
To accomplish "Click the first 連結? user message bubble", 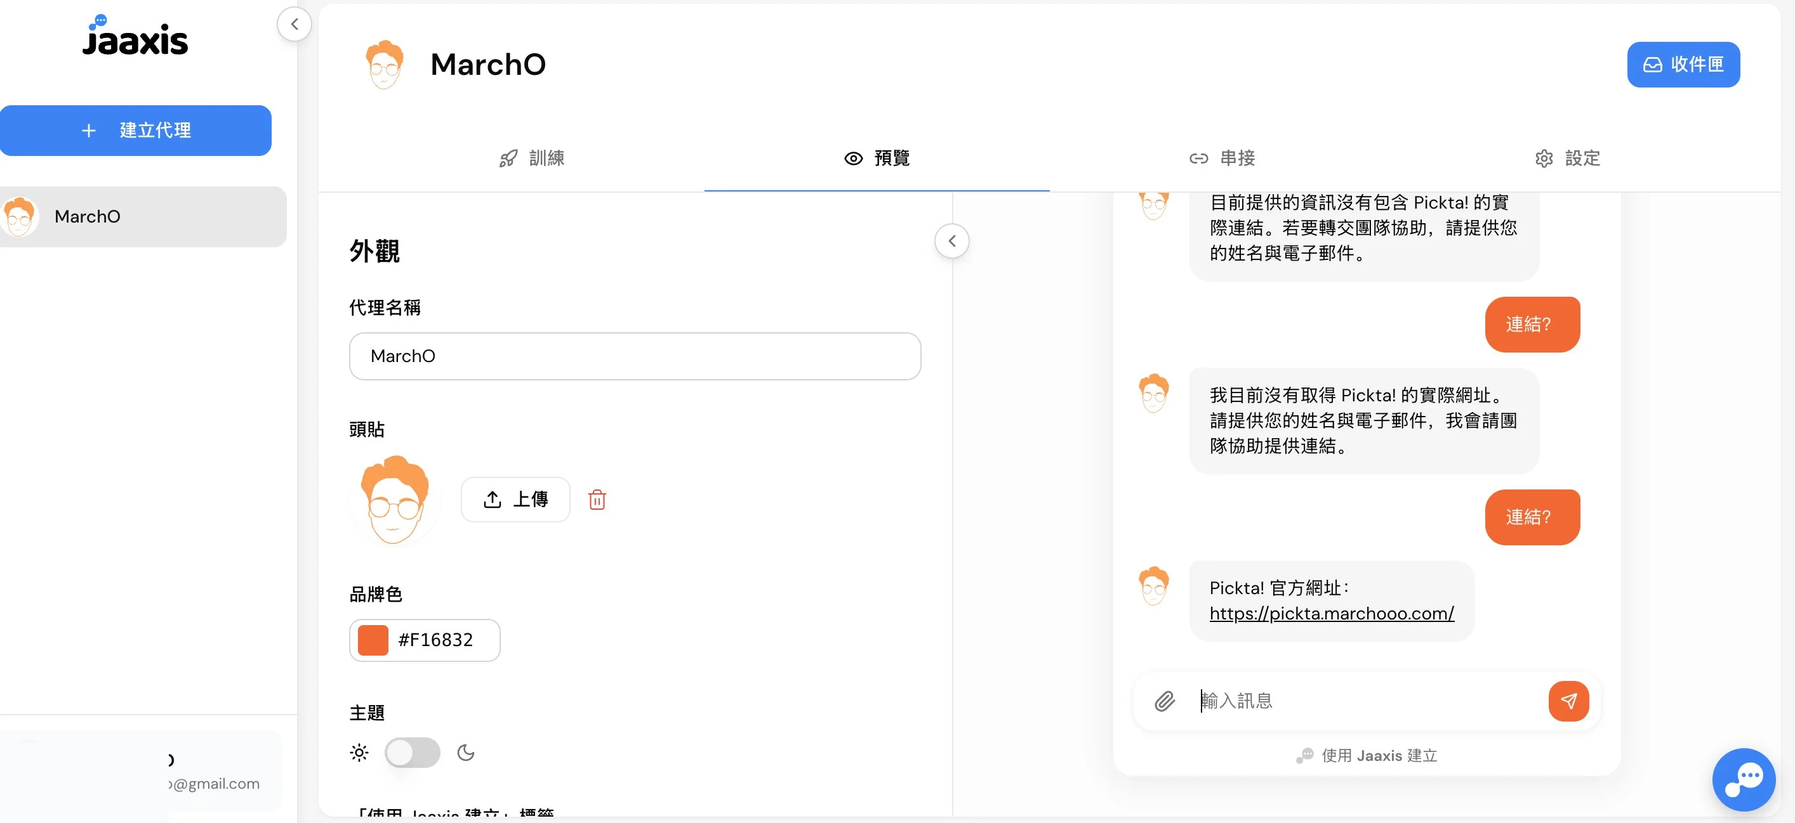I will tap(1532, 325).
